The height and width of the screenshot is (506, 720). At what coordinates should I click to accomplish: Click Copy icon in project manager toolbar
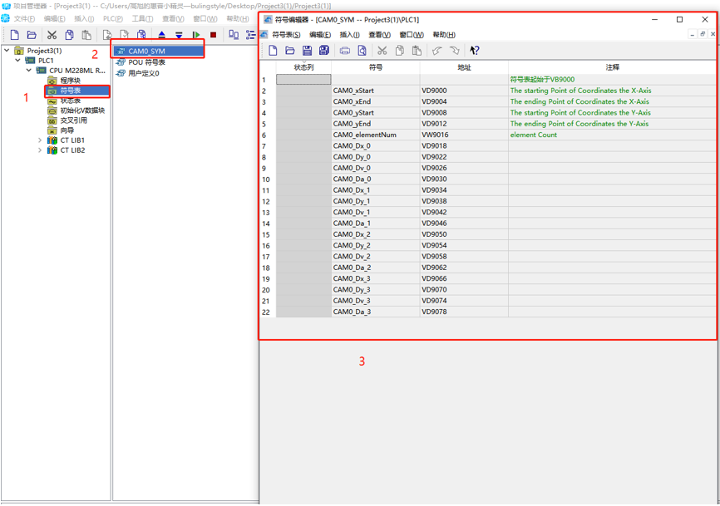[x=69, y=35]
